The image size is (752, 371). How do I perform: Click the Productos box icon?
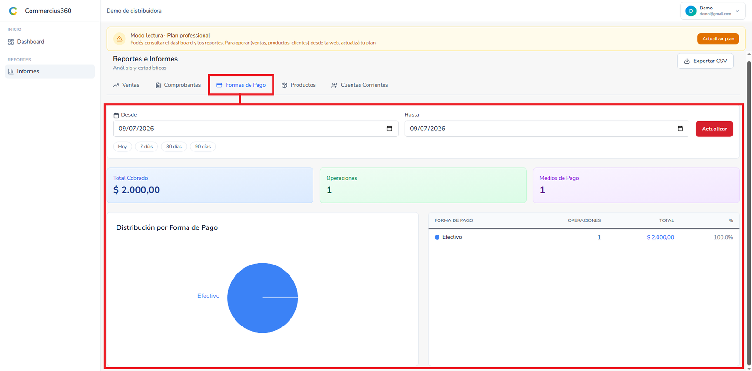(x=284, y=85)
